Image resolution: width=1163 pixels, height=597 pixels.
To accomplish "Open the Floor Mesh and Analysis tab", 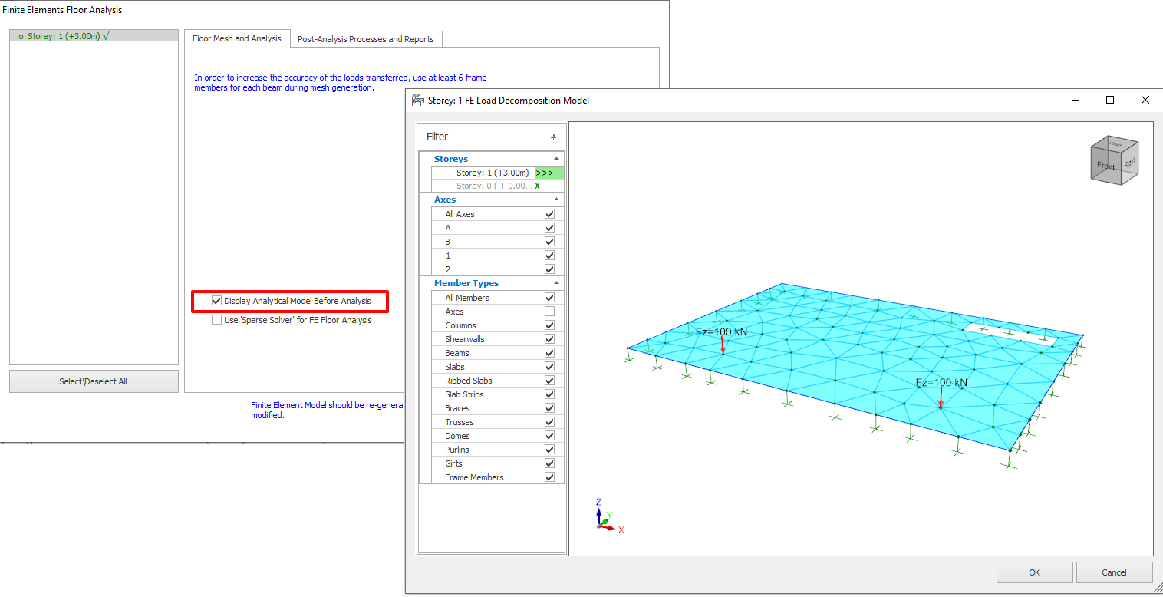I will [237, 38].
